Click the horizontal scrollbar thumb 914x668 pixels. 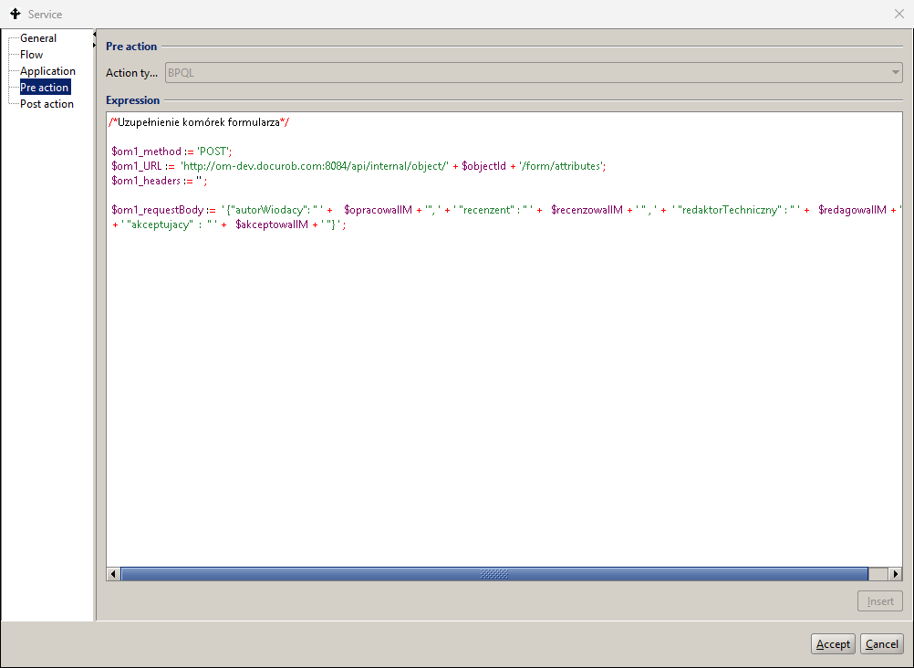click(493, 574)
